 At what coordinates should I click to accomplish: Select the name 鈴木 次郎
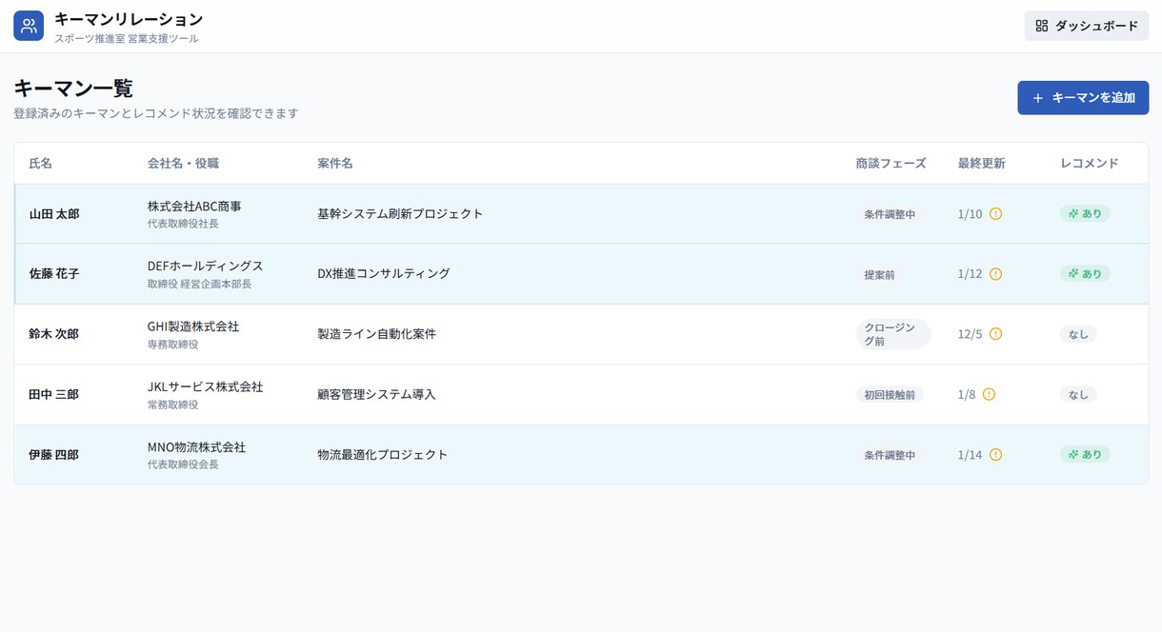coord(54,334)
